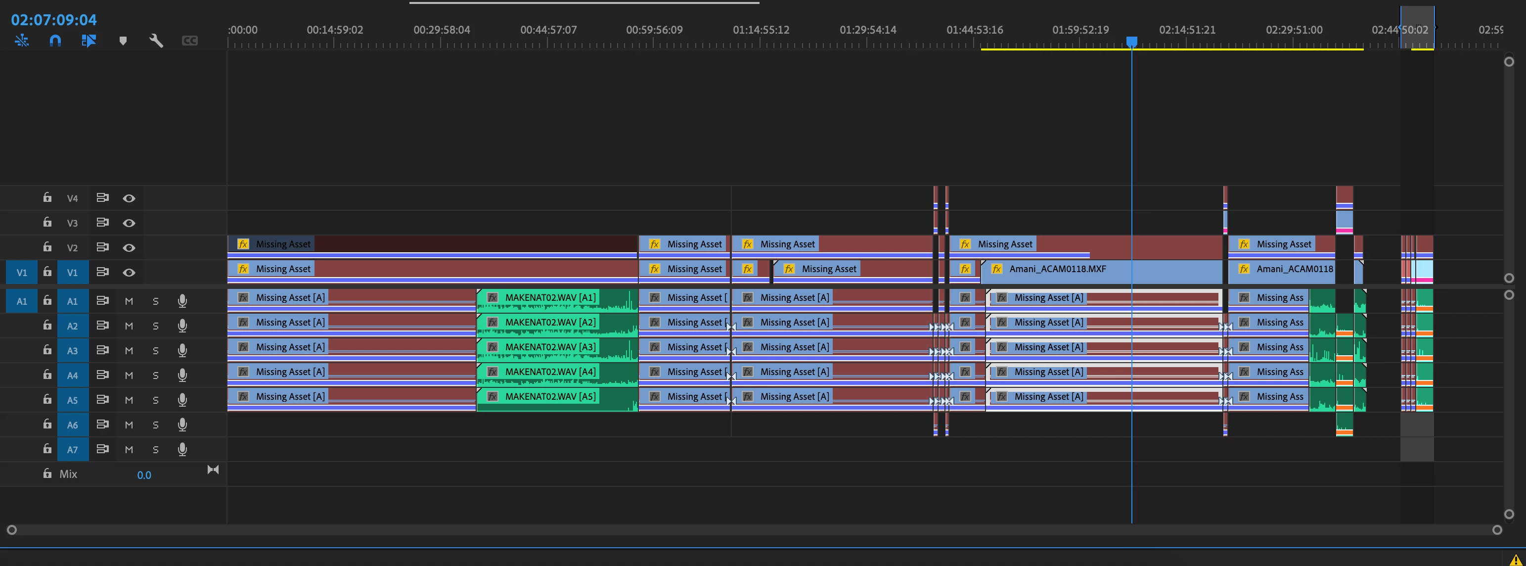1526x566 pixels.
Task: Toggle lock on track A3
Action: tap(47, 350)
